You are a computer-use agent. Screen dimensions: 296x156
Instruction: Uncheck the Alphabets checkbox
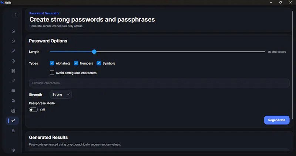[x=52, y=63]
